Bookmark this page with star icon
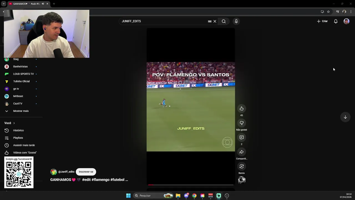 (x=328, y=12)
